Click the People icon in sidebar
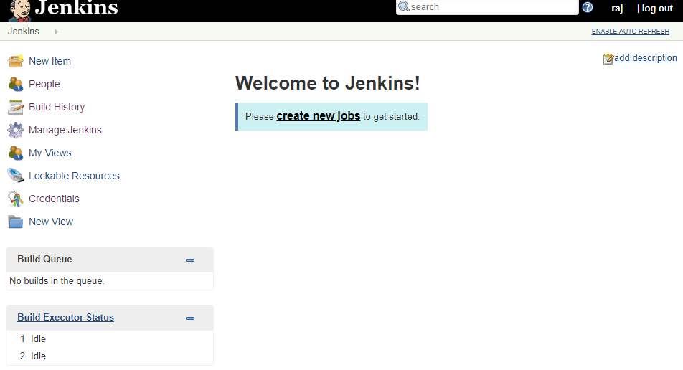683x370 pixels. pyautogui.click(x=16, y=84)
